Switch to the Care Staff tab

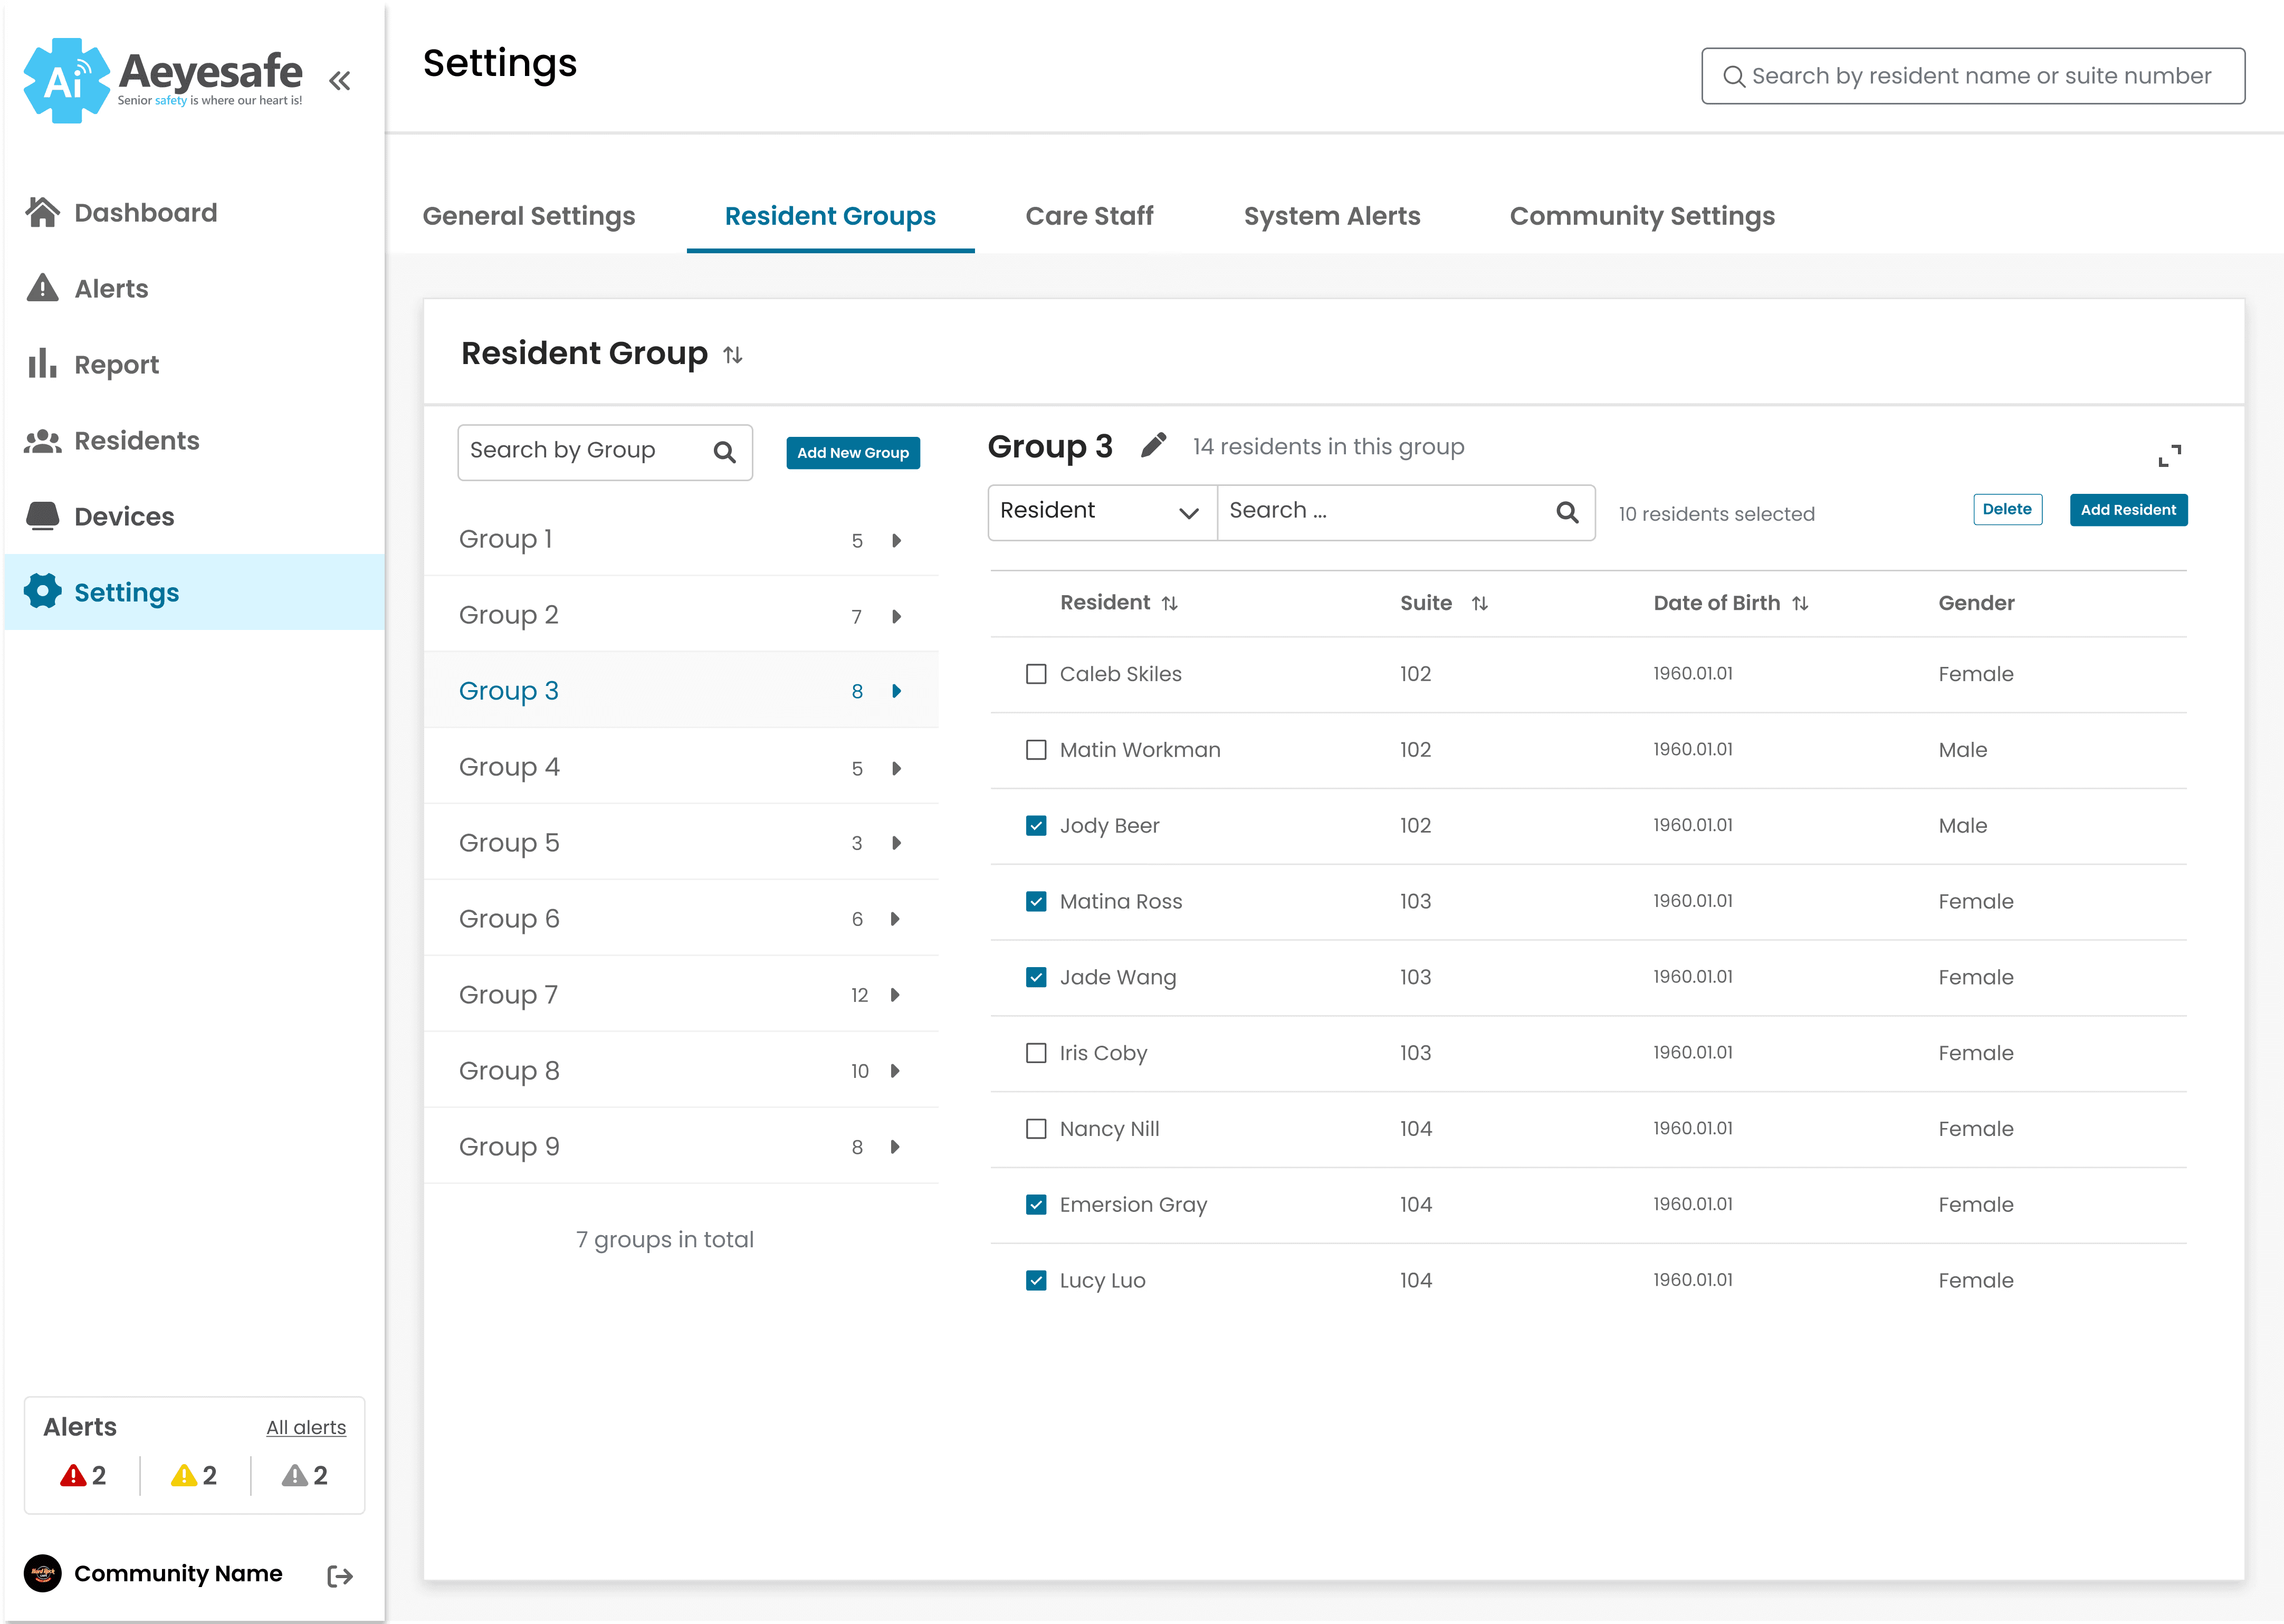pos(1089,216)
